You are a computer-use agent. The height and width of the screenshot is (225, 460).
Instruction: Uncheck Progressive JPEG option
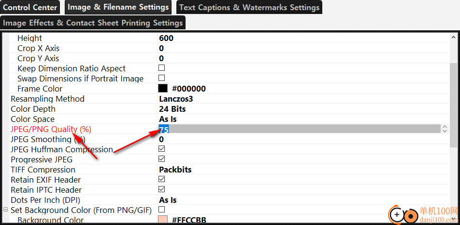(x=162, y=159)
